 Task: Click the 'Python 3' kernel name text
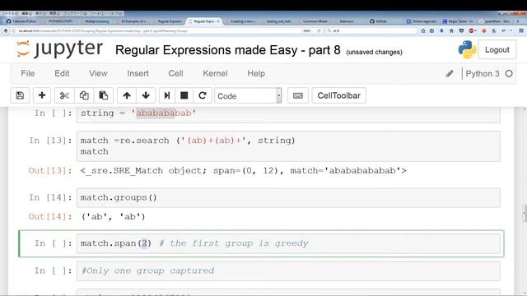(x=483, y=73)
